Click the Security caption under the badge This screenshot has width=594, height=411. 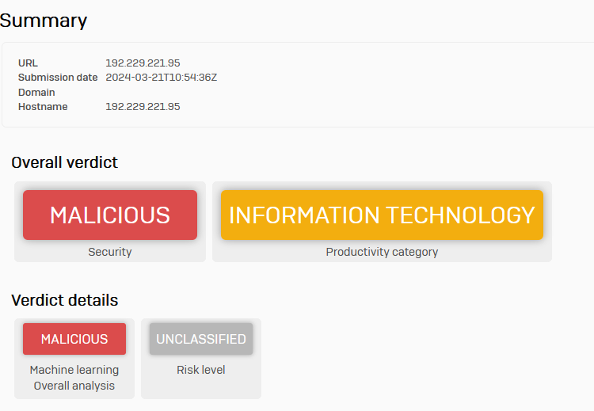point(110,252)
